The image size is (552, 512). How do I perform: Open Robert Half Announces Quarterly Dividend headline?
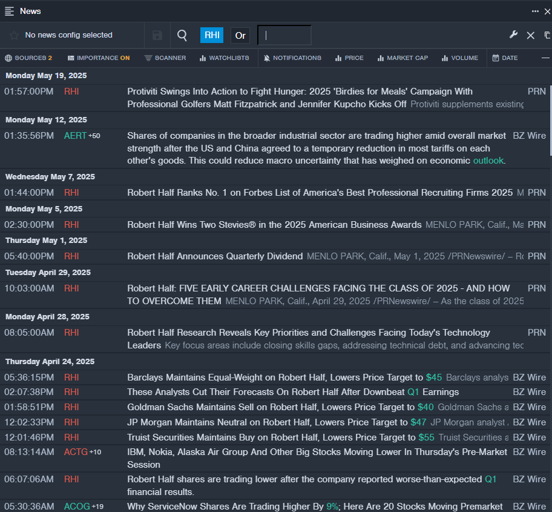coord(215,256)
